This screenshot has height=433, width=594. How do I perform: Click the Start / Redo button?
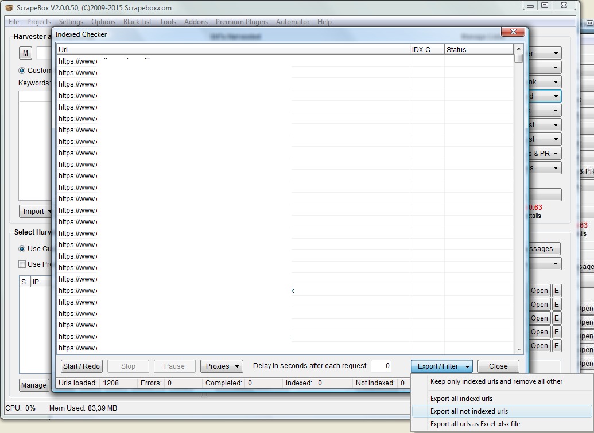coord(81,366)
